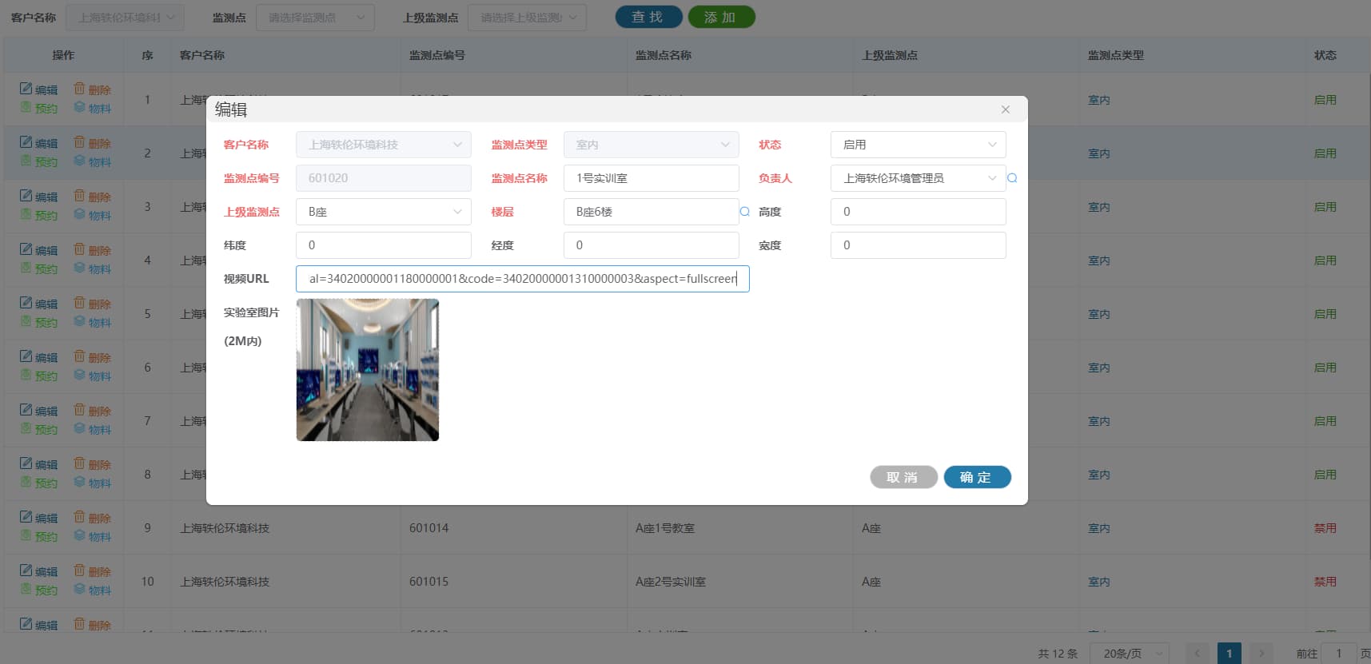Screen dimensions: 1371x664
Task: Click 禁用 status in row 9
Action: pyautogui.click(x=1325, y=528)
